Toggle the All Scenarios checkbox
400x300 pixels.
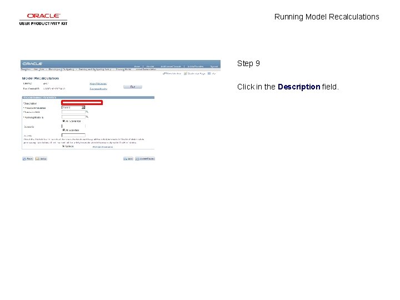point(64,121)
